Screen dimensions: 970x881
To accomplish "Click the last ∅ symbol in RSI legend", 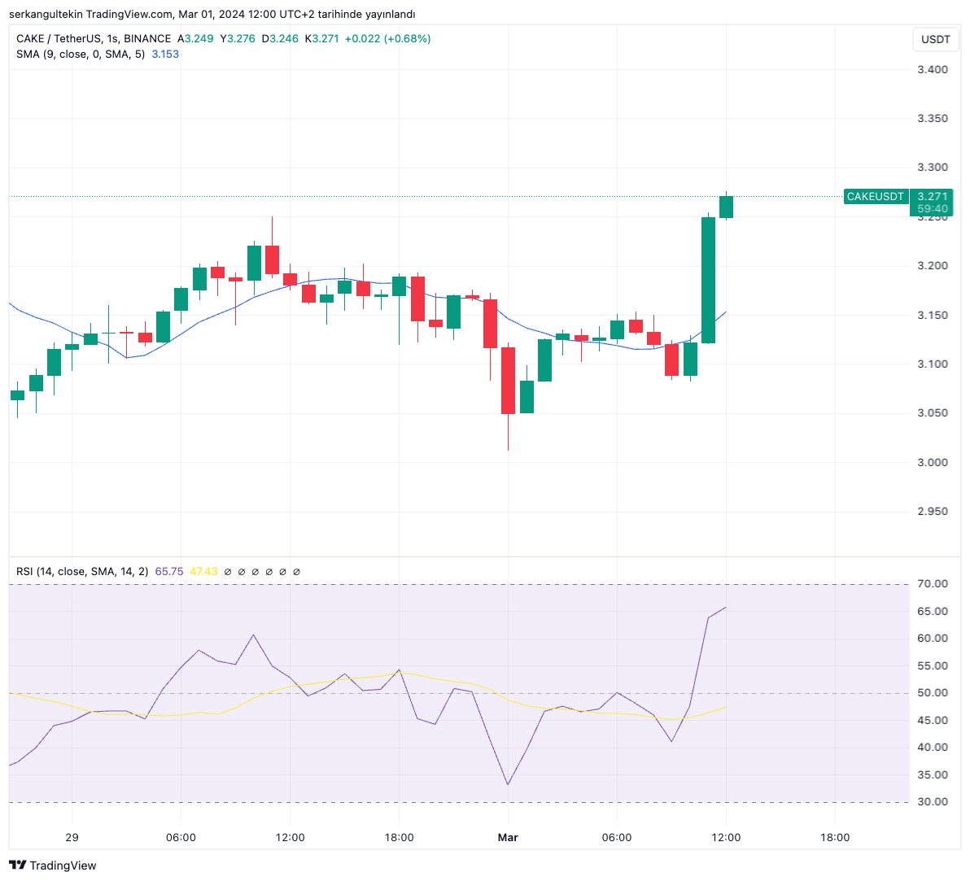I will 296,572.
